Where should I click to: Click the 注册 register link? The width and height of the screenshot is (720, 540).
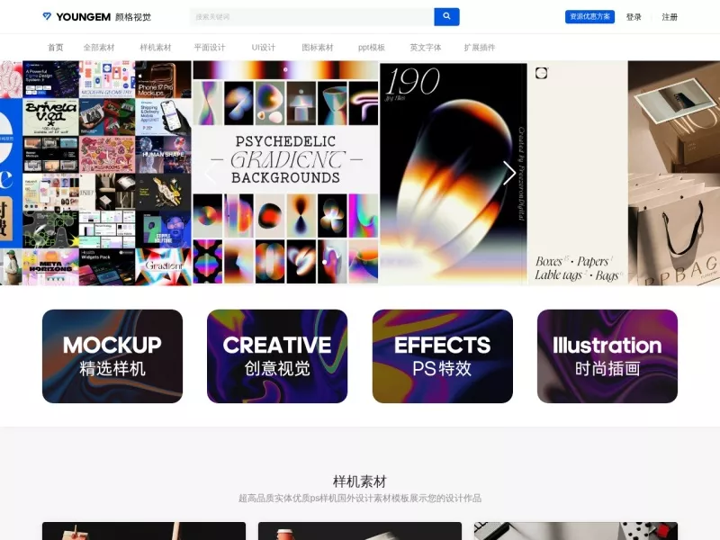click(670, 17)
